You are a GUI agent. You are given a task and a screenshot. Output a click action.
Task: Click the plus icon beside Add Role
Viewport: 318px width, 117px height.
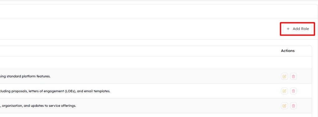point(288,29)
